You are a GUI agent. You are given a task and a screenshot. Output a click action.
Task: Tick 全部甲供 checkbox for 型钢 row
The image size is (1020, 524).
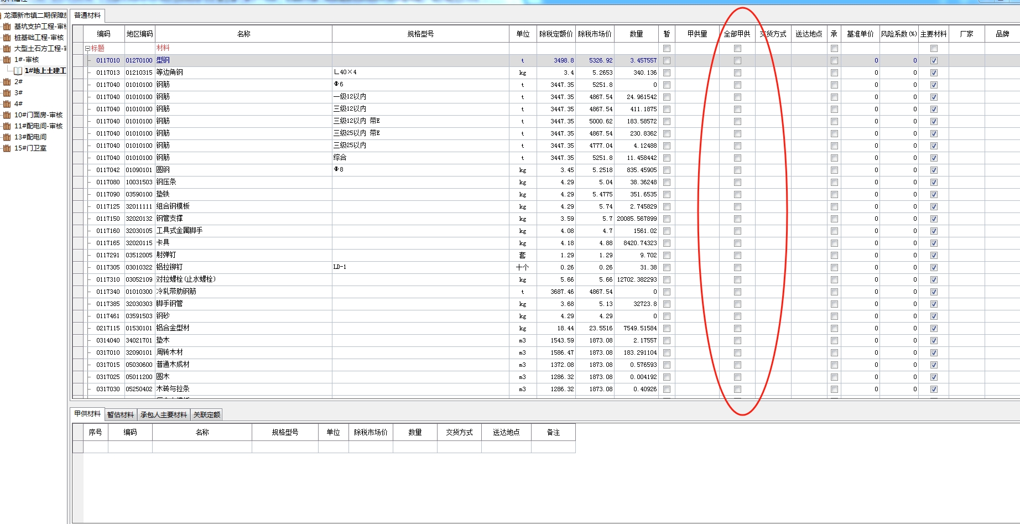coord(737,61)
